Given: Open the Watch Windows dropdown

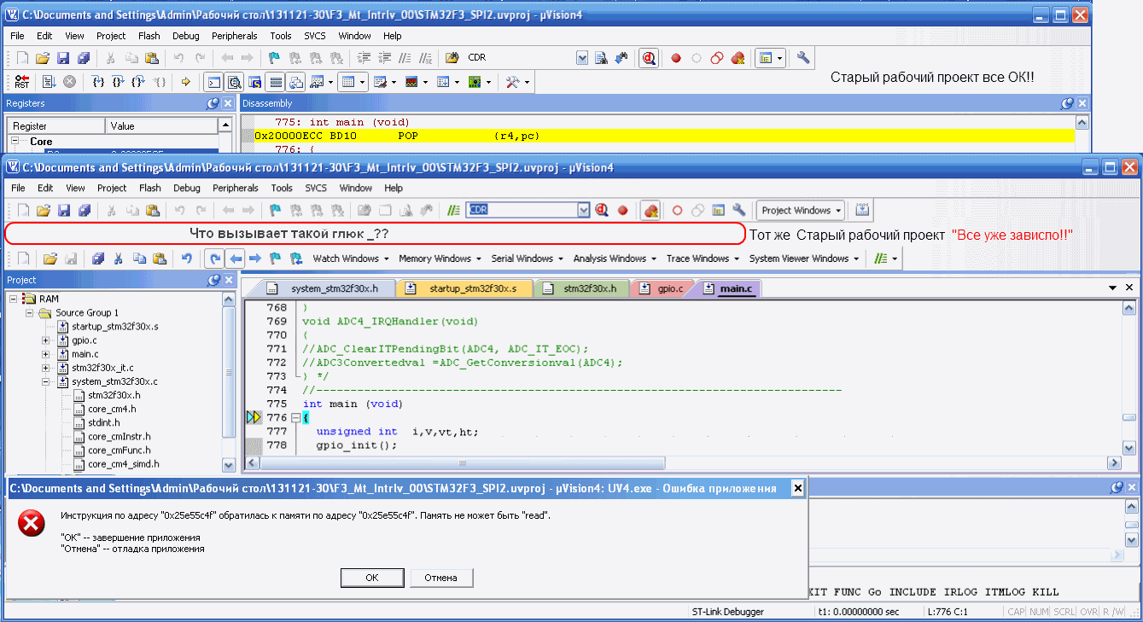Looking at the screenshot, I should coord(351,259).
